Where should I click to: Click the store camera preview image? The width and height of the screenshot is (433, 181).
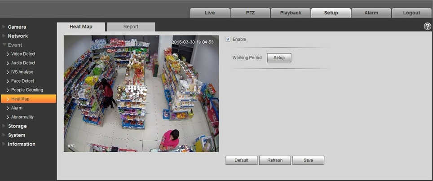[x=141, y=93]
